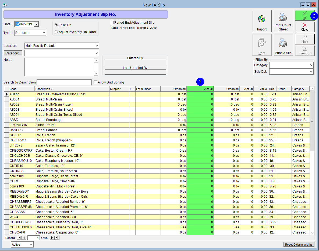The width and height of the screenshot is (319, 251).
Task: Click in Search by Description field
Action: tap(64, 82)
